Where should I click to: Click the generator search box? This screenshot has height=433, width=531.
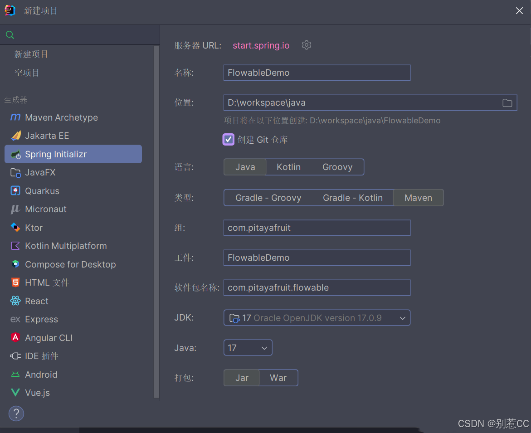(x=80, y=34)
